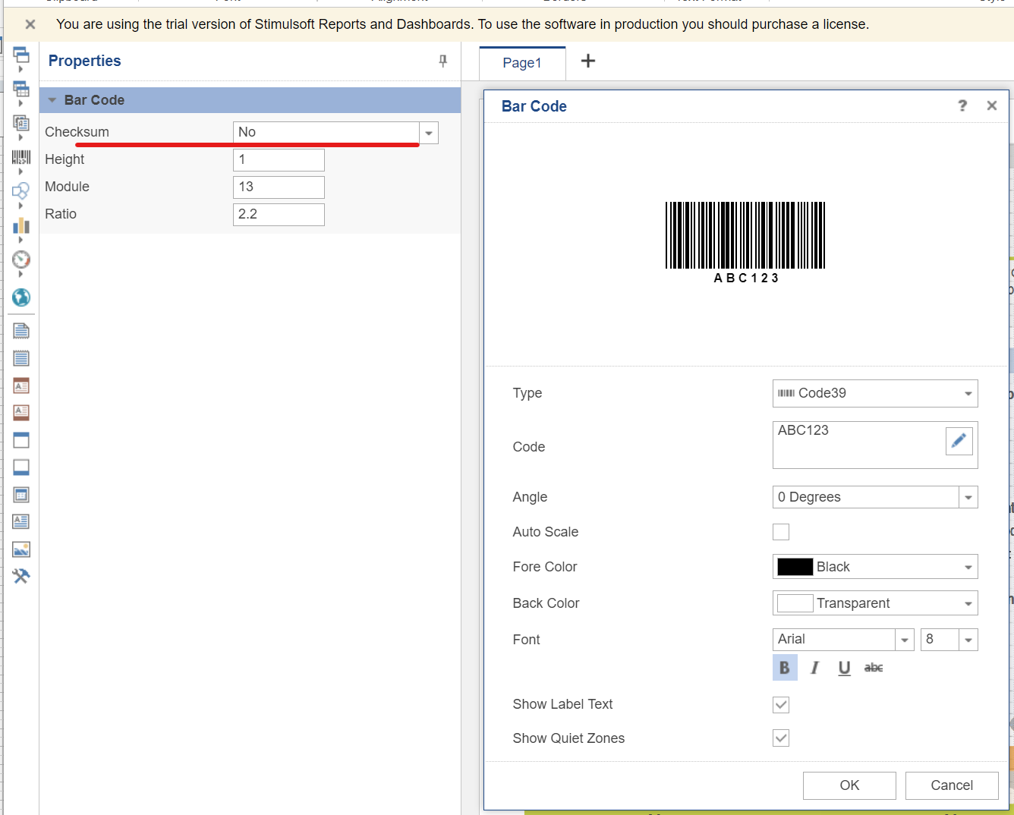The width and height of the screenshot is (1014, 815).
Task: Open the barcode Type dropdown
Action: point(968,393)
